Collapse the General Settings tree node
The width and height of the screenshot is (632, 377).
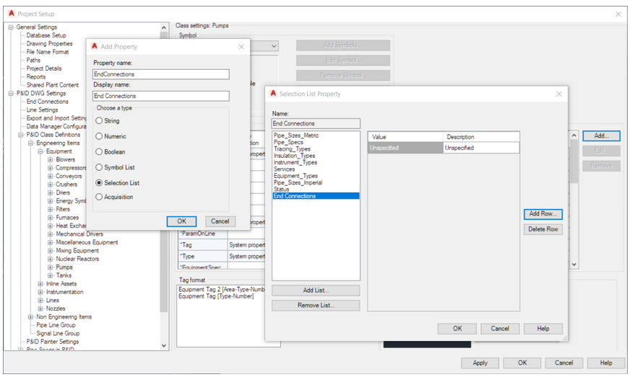(x=11, y=27)
